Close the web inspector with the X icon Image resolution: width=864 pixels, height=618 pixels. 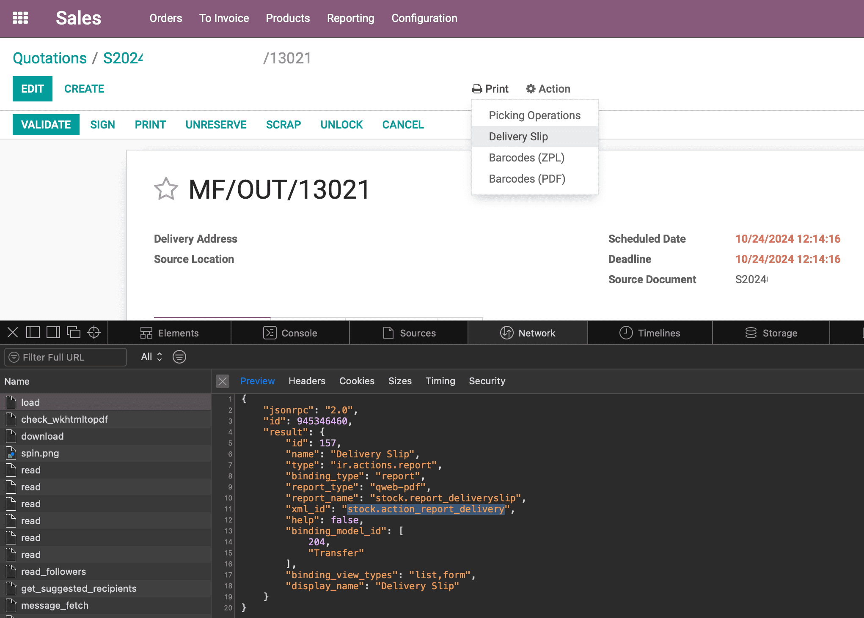pos(13,333)
